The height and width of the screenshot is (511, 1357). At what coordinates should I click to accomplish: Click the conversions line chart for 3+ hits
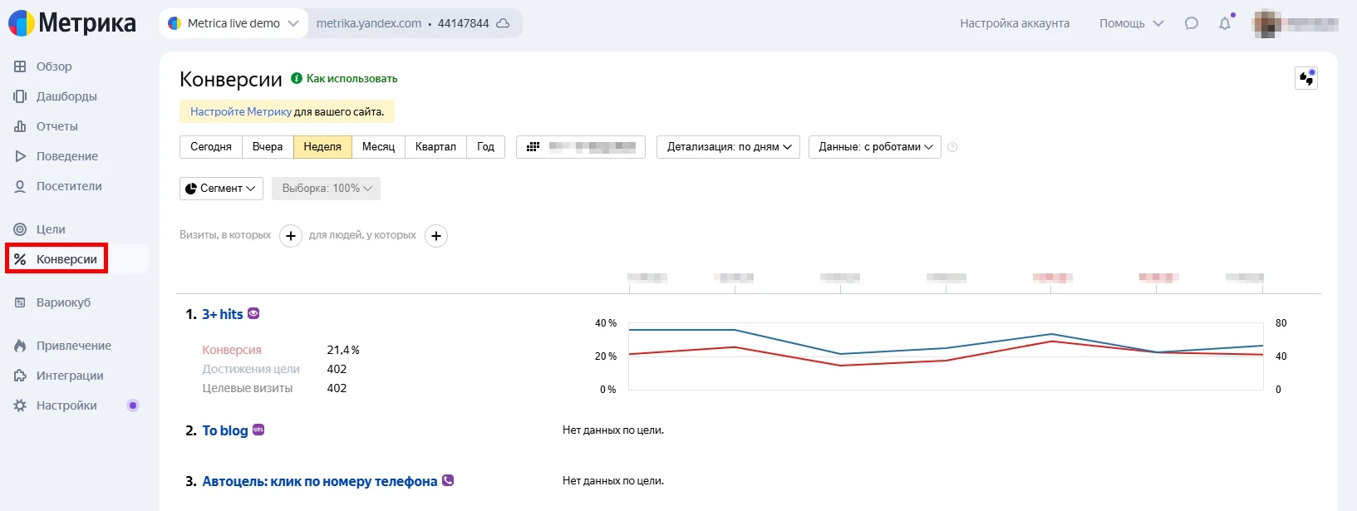tap(945, 356)
